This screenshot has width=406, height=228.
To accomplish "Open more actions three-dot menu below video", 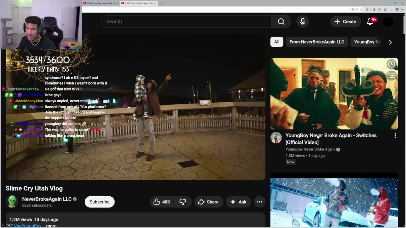I will click(x=259, y=202).
